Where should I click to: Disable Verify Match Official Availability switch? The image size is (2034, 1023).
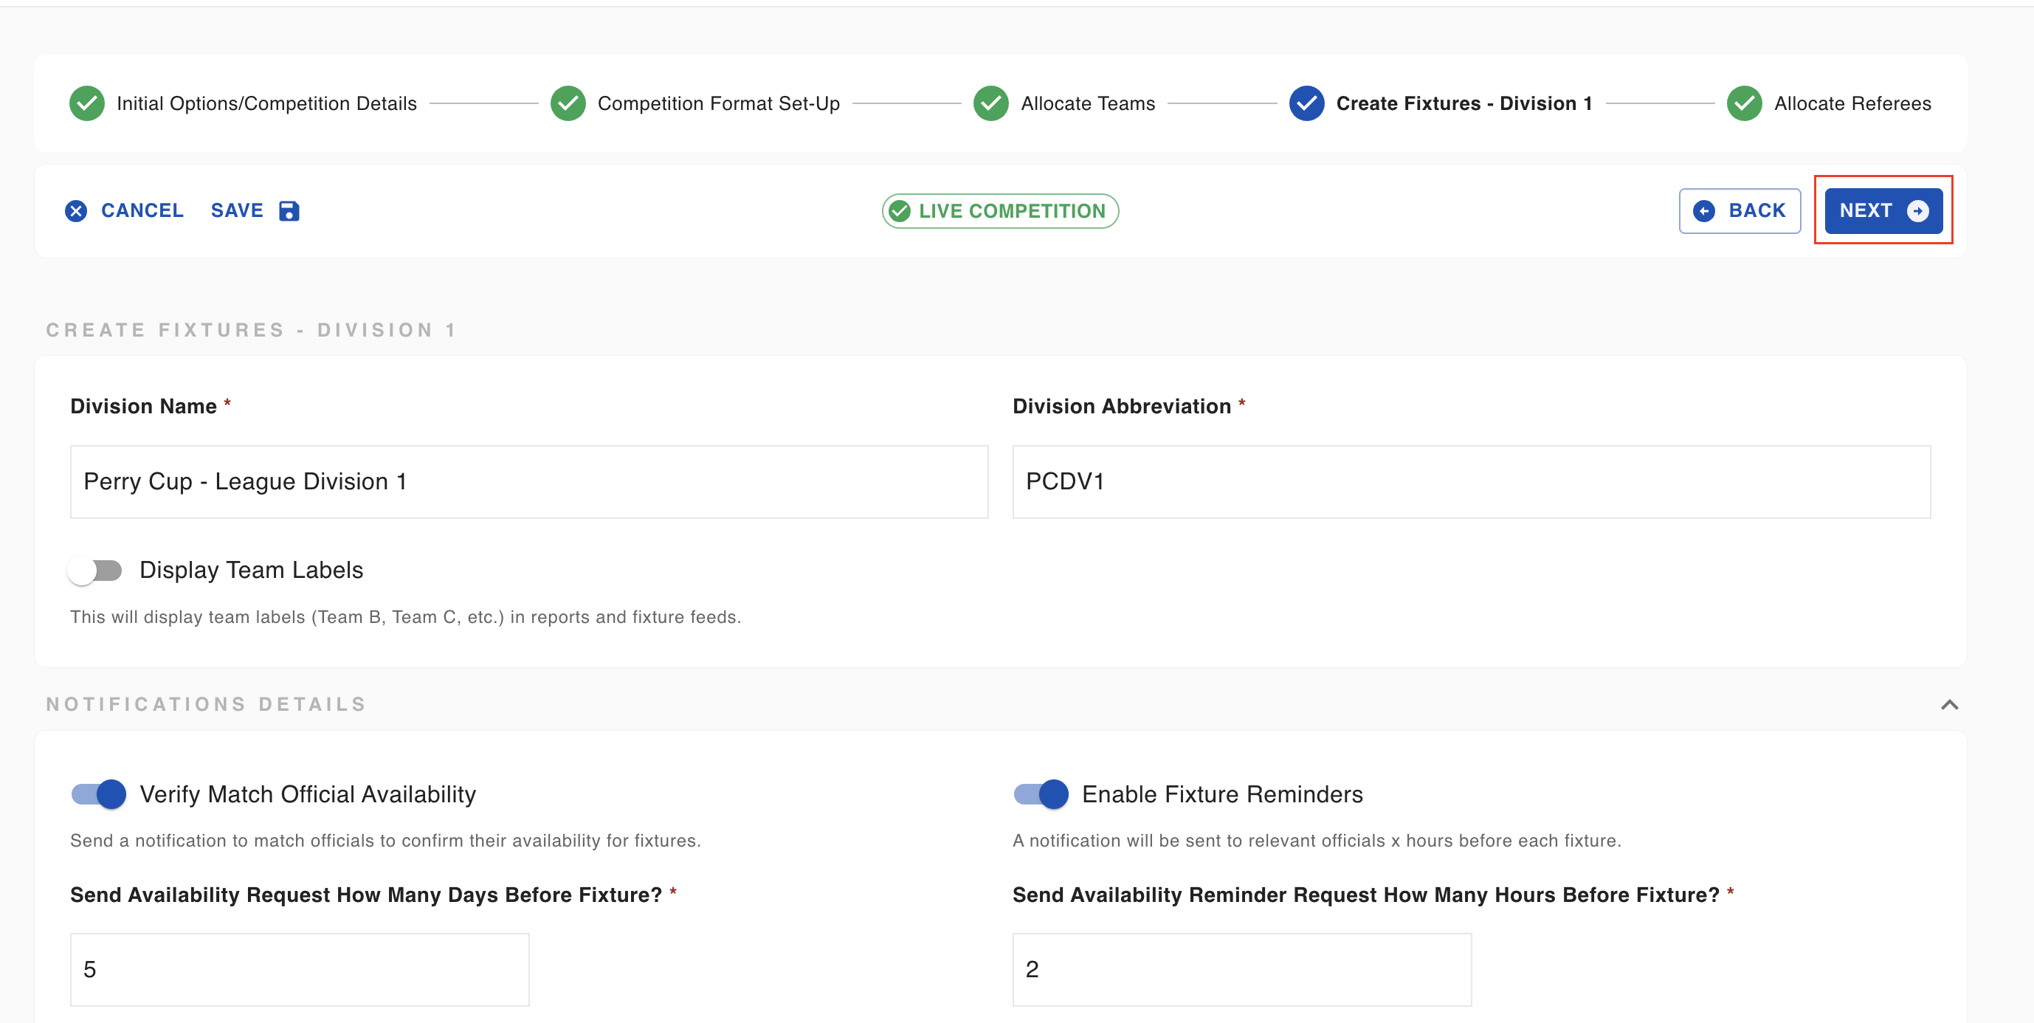point(99,794)
